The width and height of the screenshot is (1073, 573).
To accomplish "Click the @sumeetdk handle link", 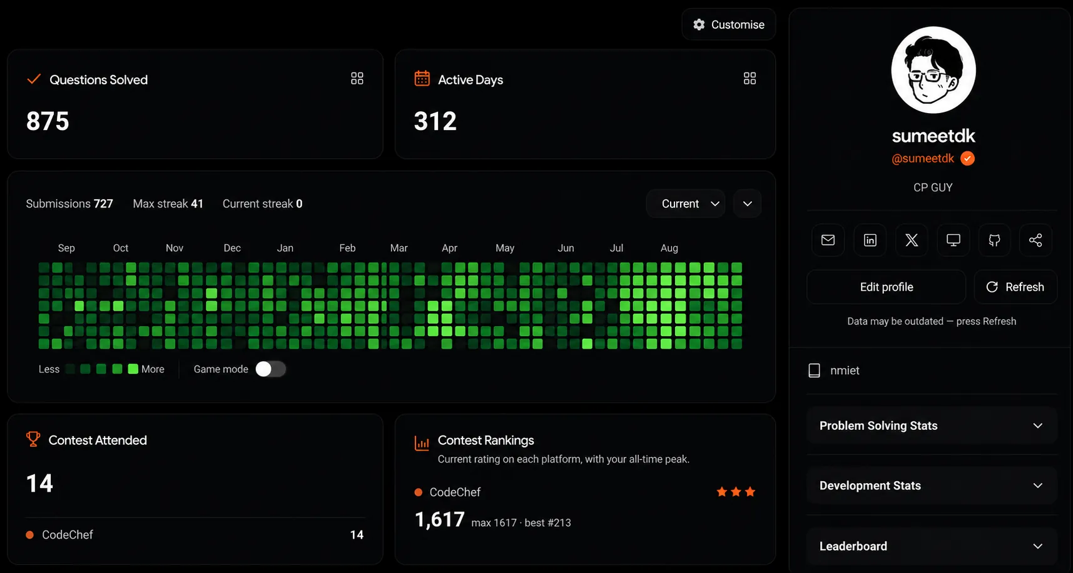I will (923, 159).
